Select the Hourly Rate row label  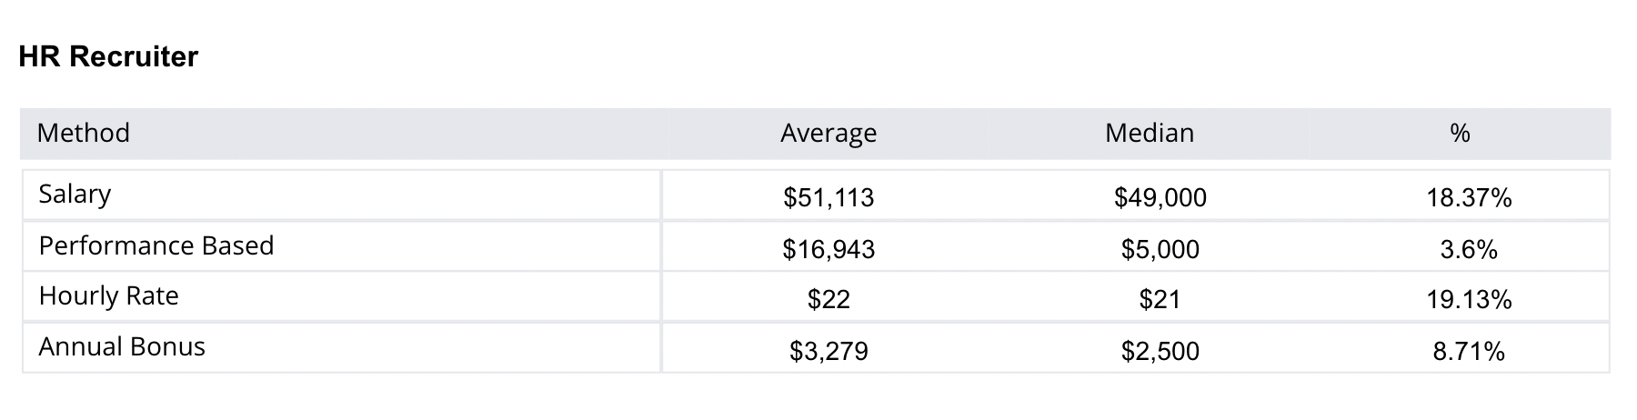[x=108, y=296]
